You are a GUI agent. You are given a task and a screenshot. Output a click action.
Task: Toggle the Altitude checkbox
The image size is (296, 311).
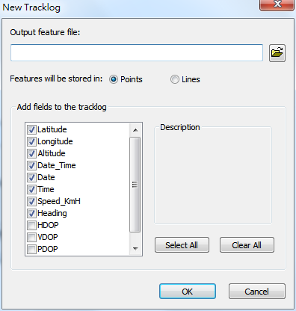(x=31, y=153)
